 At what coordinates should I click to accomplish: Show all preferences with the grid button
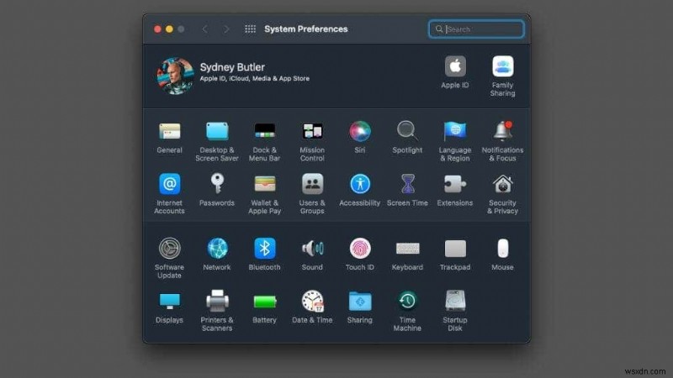point(250,29)
